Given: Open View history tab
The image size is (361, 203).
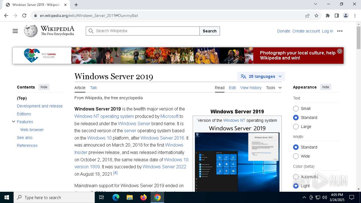Looking at the screenshot, I should pyautogui.click(x=251, y=88).
